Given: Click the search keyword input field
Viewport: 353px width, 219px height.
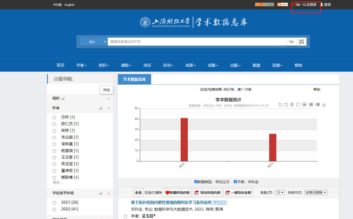Looking at the screenshot, I should (197, 42).
